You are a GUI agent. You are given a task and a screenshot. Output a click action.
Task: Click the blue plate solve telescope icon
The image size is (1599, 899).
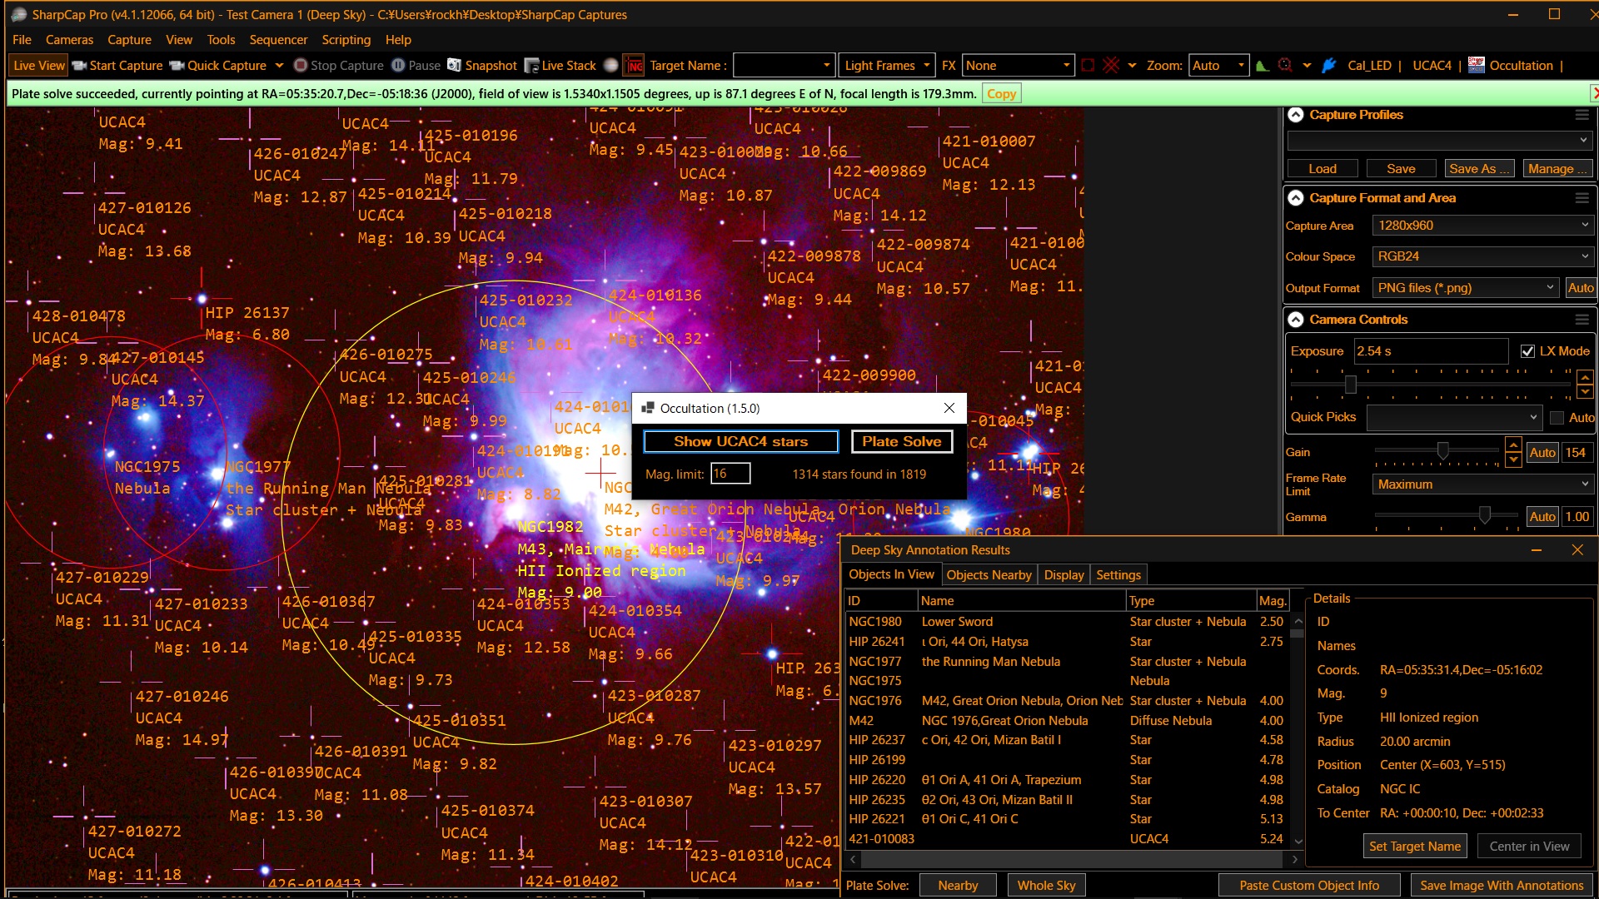1329,66
